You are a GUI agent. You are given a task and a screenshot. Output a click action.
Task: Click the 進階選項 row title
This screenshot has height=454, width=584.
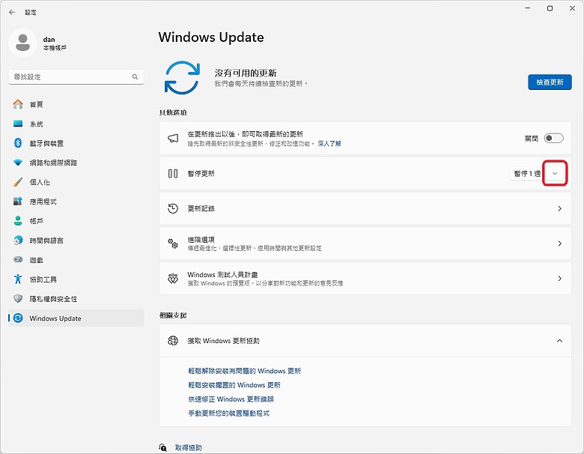click(x=201, y=239)
